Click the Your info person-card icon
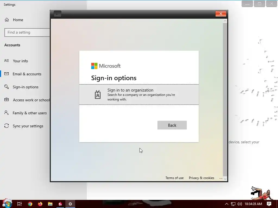The image size is (278, 208). (x=7, y=61)
